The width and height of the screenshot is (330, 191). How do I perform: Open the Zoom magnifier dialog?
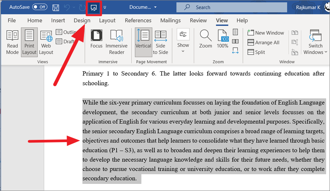205,39
